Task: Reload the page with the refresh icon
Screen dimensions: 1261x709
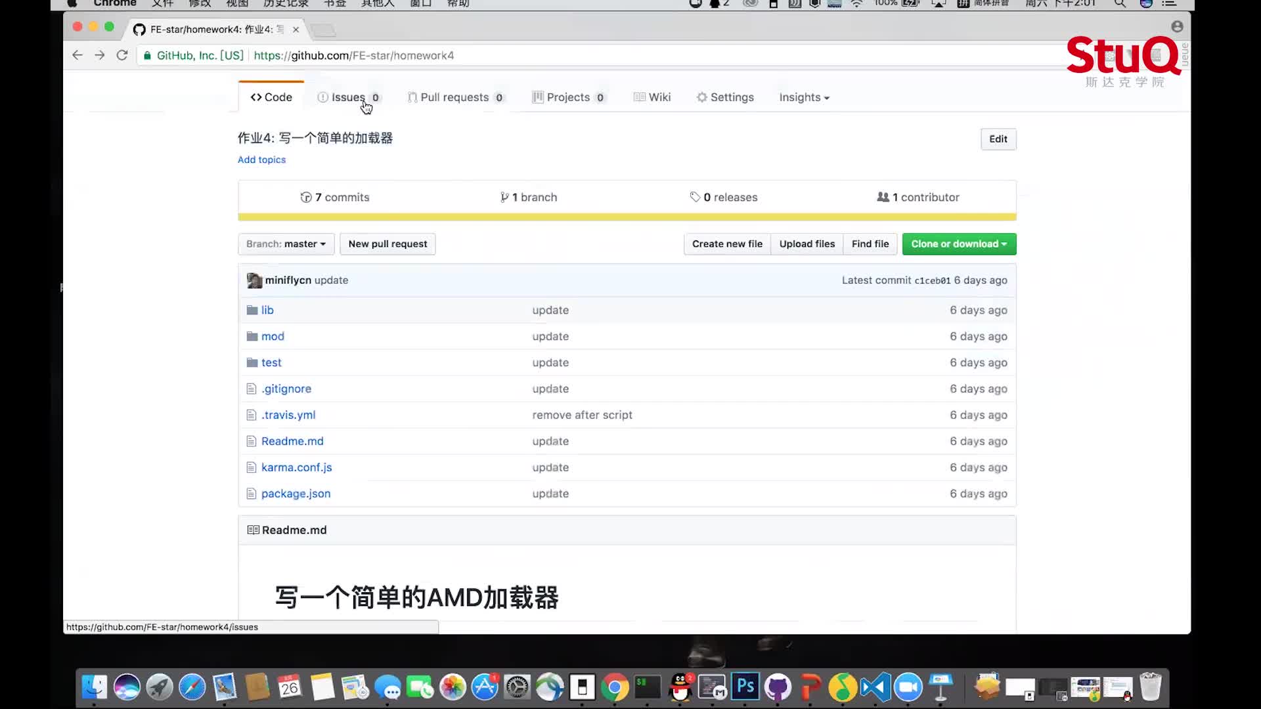Action: 122,55
